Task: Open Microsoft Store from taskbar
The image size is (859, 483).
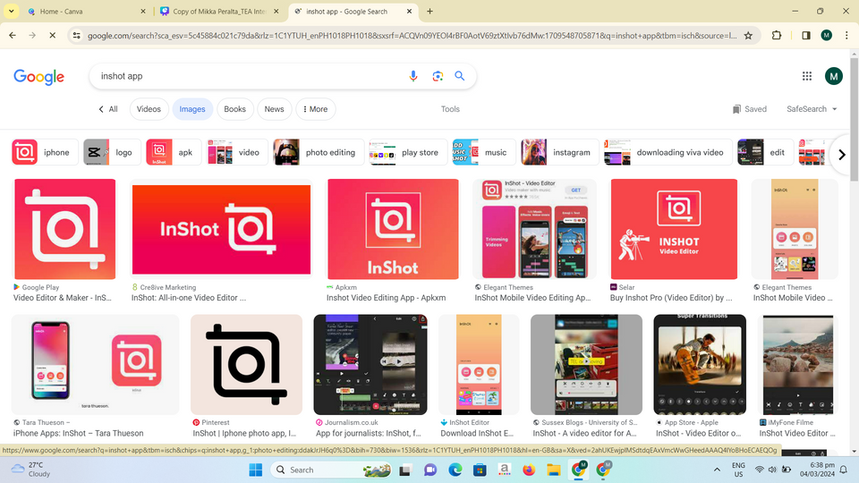Action: click(480, 470)
